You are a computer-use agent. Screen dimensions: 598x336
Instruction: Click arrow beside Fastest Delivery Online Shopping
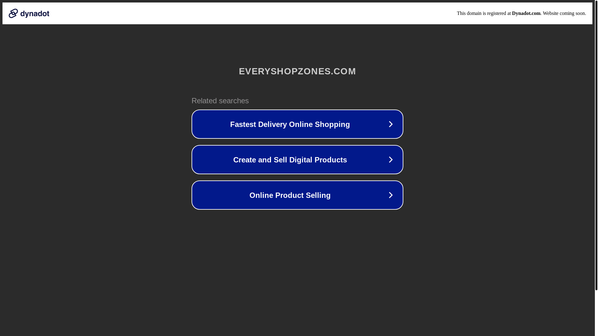click(x=391, y=124)
